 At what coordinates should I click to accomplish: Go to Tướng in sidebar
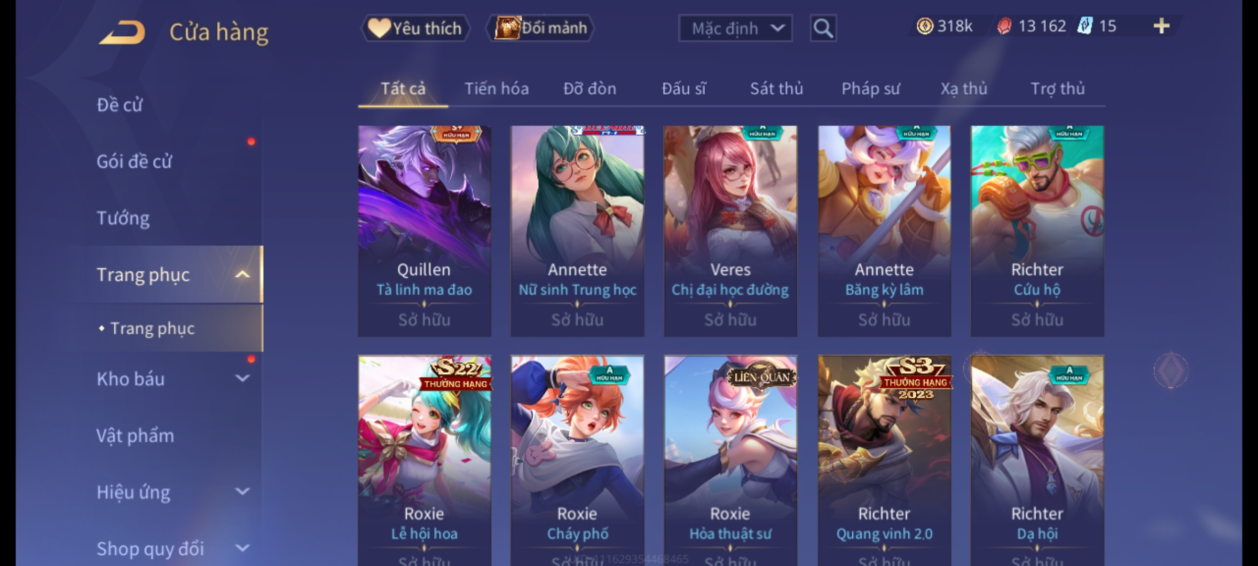click(123, 218)
